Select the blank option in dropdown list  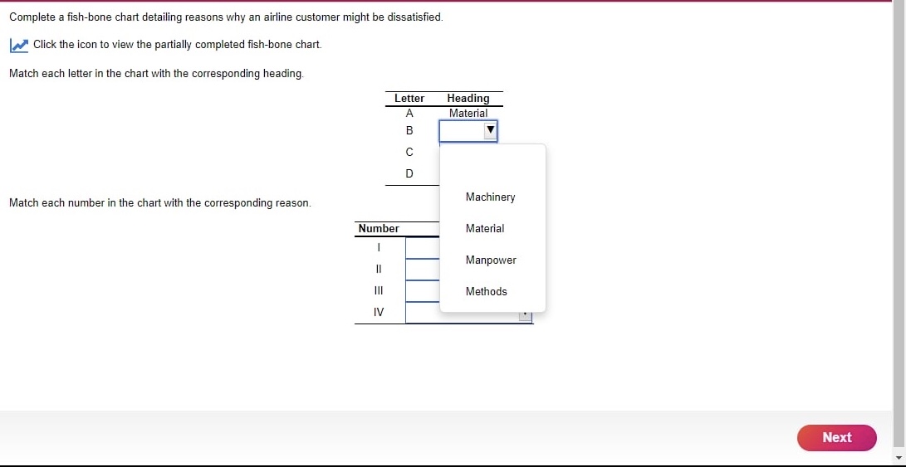click(492, 166)
